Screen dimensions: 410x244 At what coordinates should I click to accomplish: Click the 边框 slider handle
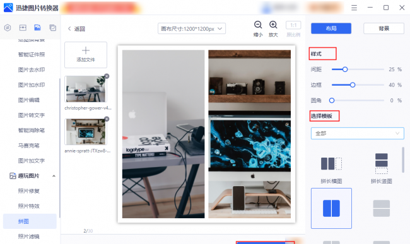(x=353, y=84)
